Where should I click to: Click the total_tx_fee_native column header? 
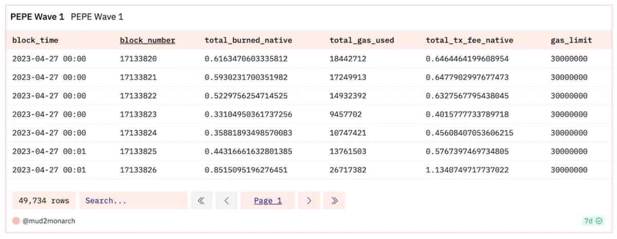[469, 40]
